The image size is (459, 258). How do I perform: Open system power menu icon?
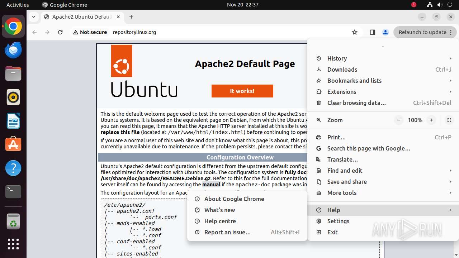click(450, 5)
